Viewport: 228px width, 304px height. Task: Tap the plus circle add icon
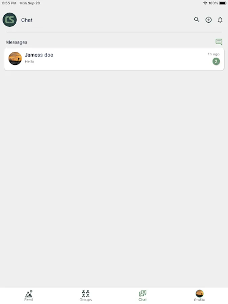[208, 20]
